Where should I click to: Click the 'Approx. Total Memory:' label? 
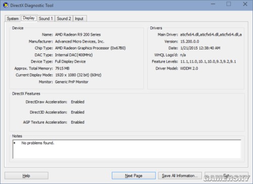(x=33, y=69)
